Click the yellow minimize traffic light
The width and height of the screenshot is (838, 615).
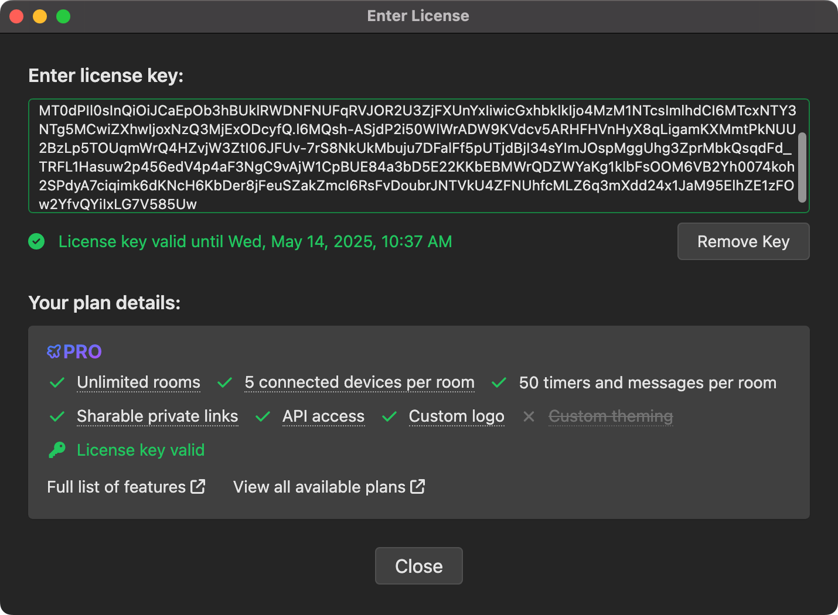(x=39, y=16)
